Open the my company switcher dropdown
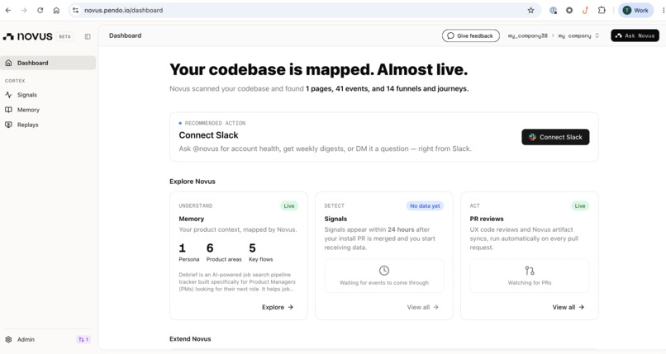 click(578, 36)
